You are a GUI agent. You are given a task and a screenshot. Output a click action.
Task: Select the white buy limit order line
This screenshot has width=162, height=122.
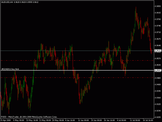tap(77, 70)
